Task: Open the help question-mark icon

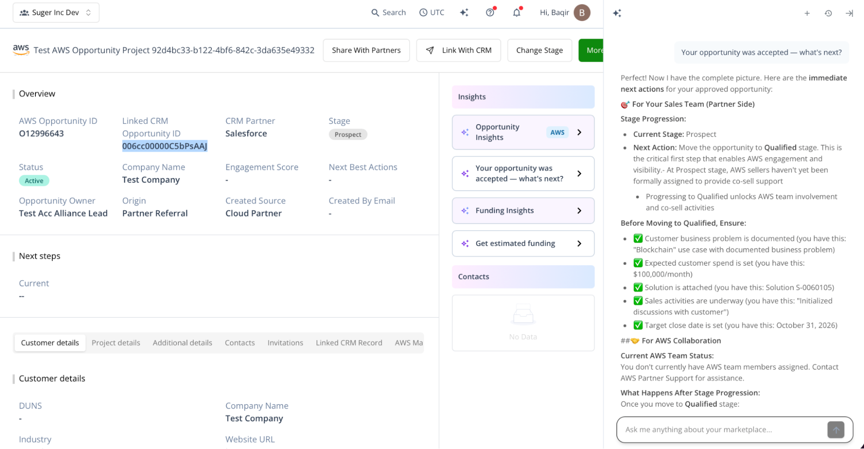Action: tap(490, 12)
